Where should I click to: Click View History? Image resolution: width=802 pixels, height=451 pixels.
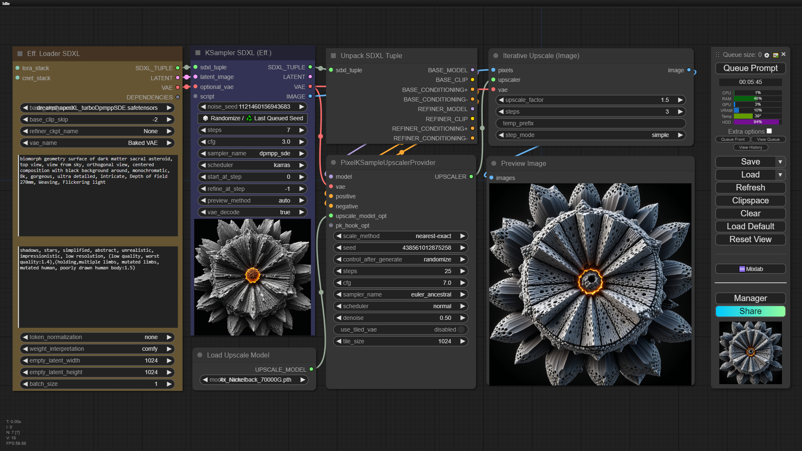[750, 147]
